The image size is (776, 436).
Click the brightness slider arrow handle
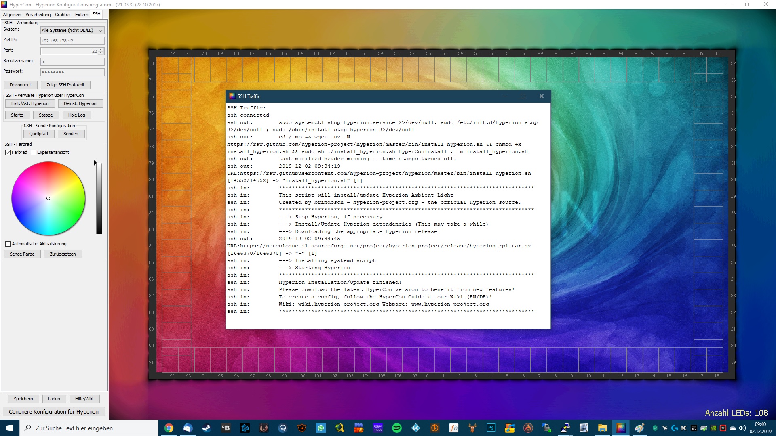pos(95,163)
